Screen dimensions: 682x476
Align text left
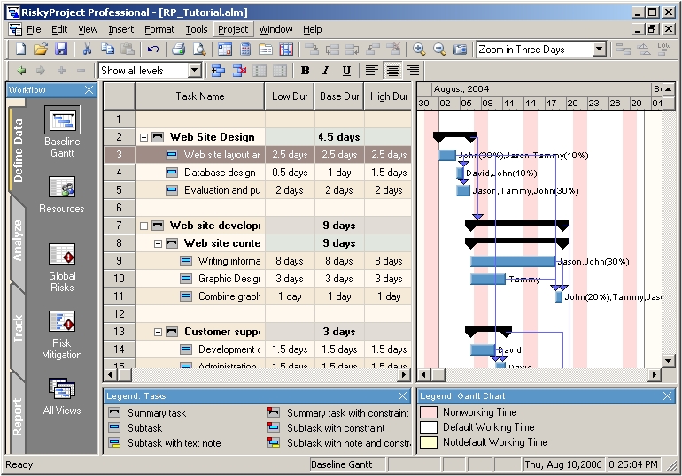[371, 71]
